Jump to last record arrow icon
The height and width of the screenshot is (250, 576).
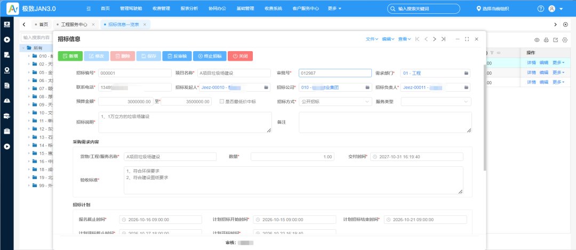point(443,39)
